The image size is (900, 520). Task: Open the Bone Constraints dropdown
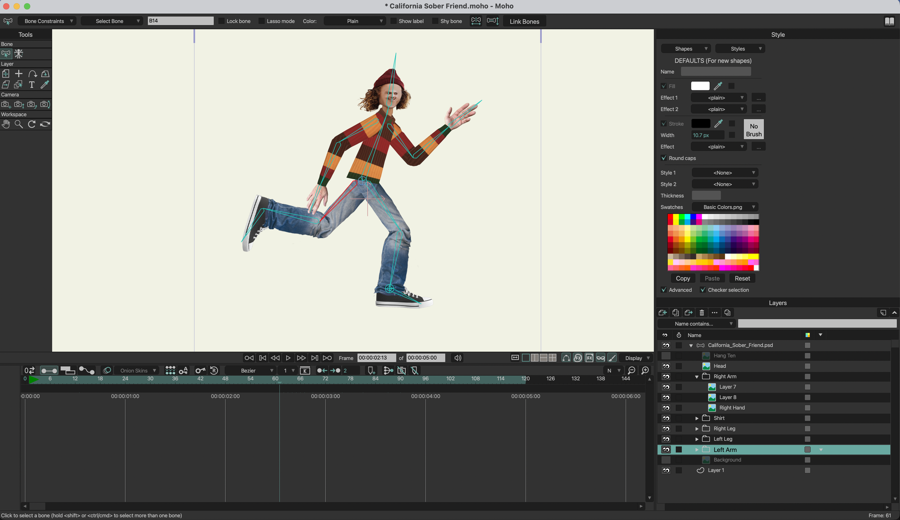[47, 21]
